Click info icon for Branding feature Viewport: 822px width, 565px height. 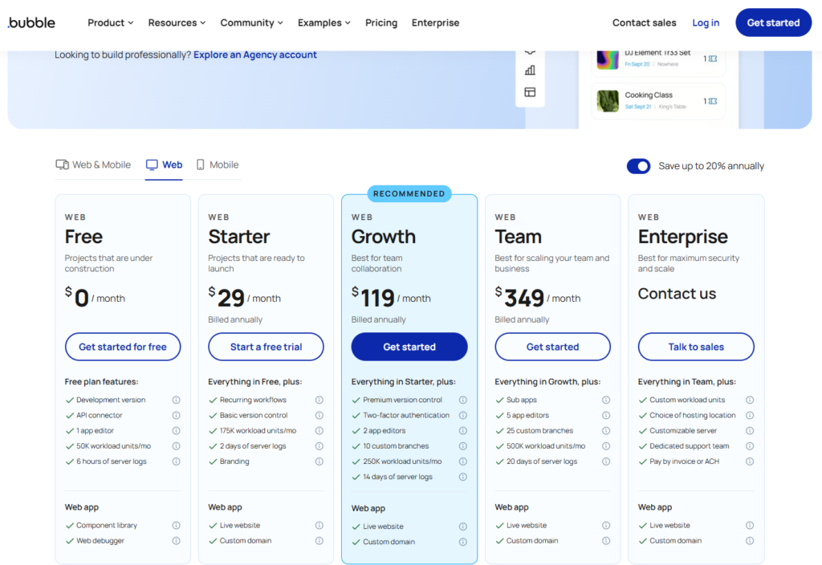pos(319,462)
